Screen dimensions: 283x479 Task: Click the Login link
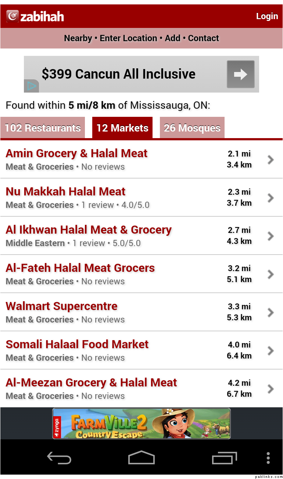(x=267, y=16)
